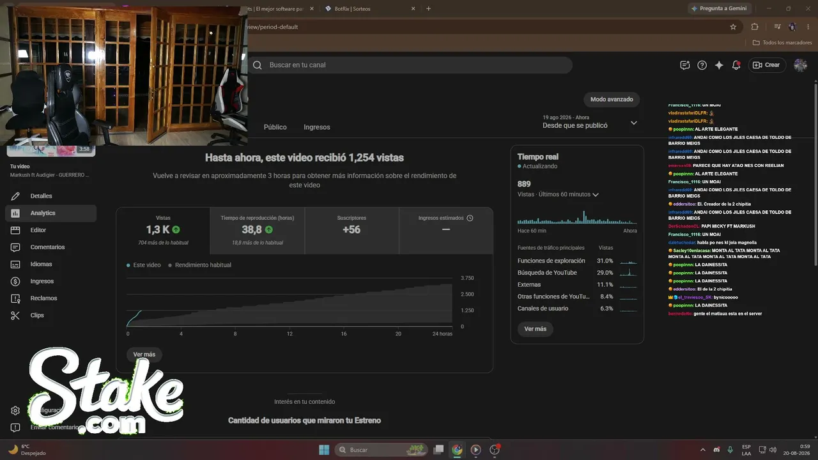
Task: Close the 'Botfix | Sorteos' browser tab
Action: click(x=413, y=9)
